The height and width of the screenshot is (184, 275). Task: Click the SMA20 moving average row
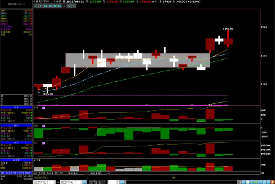16,16
